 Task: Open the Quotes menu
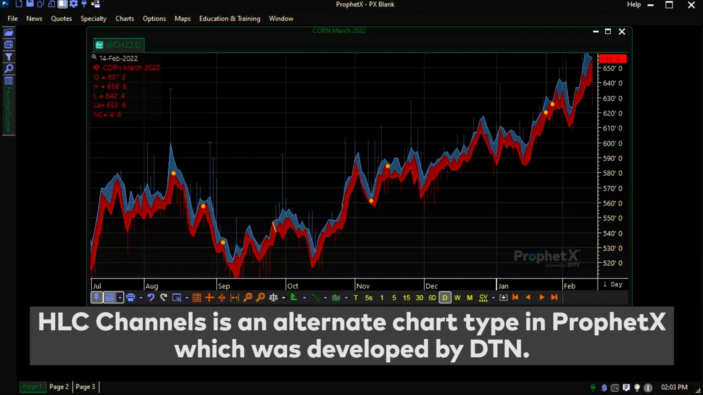(x=62, y=18)
